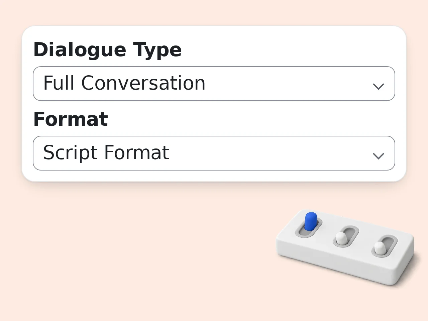The width and height of the screenshot is (428, 321).
Task: Toggle the rightmost white switch
Action: pos(380,248)
